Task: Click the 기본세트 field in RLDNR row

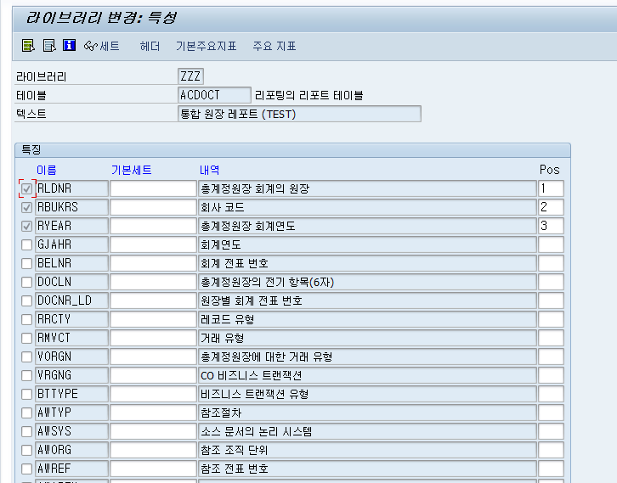Action: 153,188
